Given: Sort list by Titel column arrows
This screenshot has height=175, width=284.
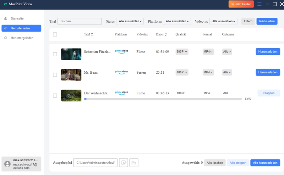Looking at the screenshot, I should 92,34.
